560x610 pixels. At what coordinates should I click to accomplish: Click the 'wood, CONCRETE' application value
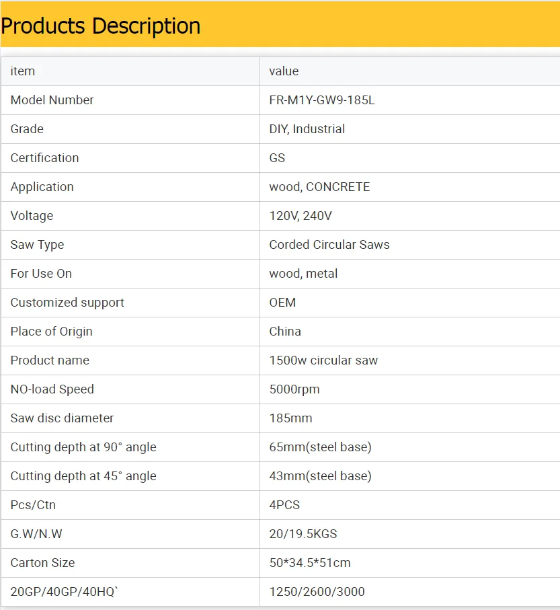pos(319,187)
